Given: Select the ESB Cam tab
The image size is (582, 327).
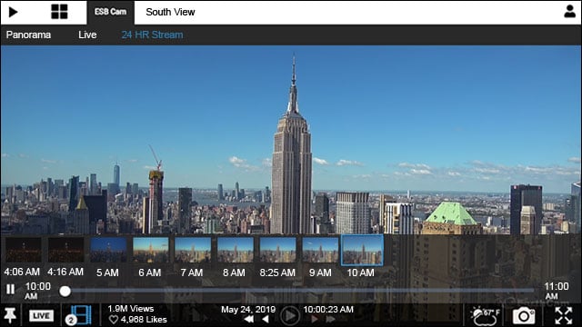Looking at the screenshot, I should tap(111, 12).
